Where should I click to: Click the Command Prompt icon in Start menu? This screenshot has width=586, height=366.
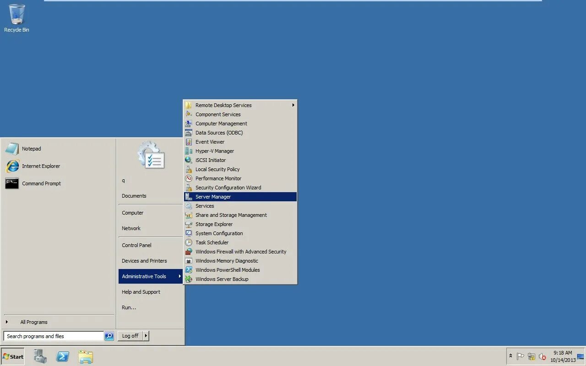pyautogui.click(x=12, y=183)
